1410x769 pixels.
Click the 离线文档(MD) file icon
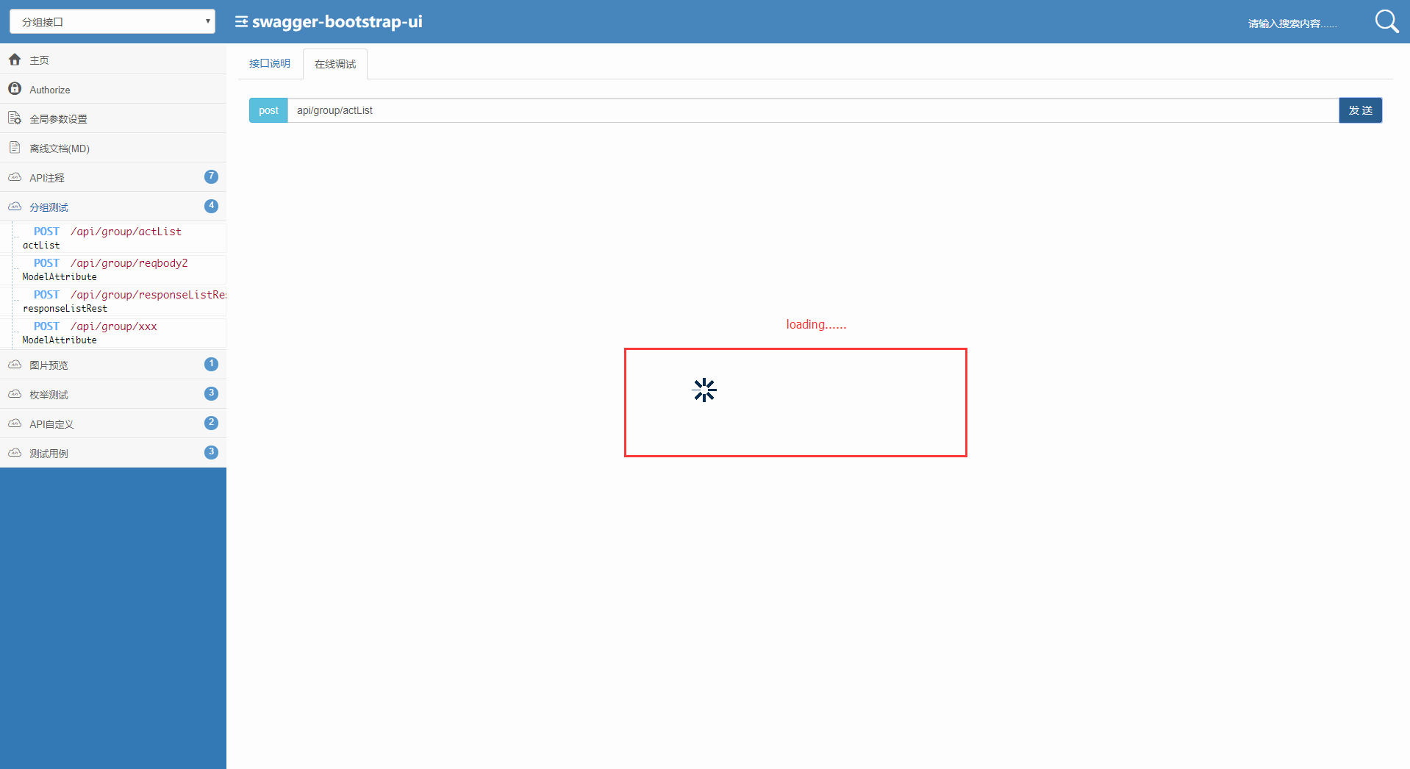pos(15,147)
